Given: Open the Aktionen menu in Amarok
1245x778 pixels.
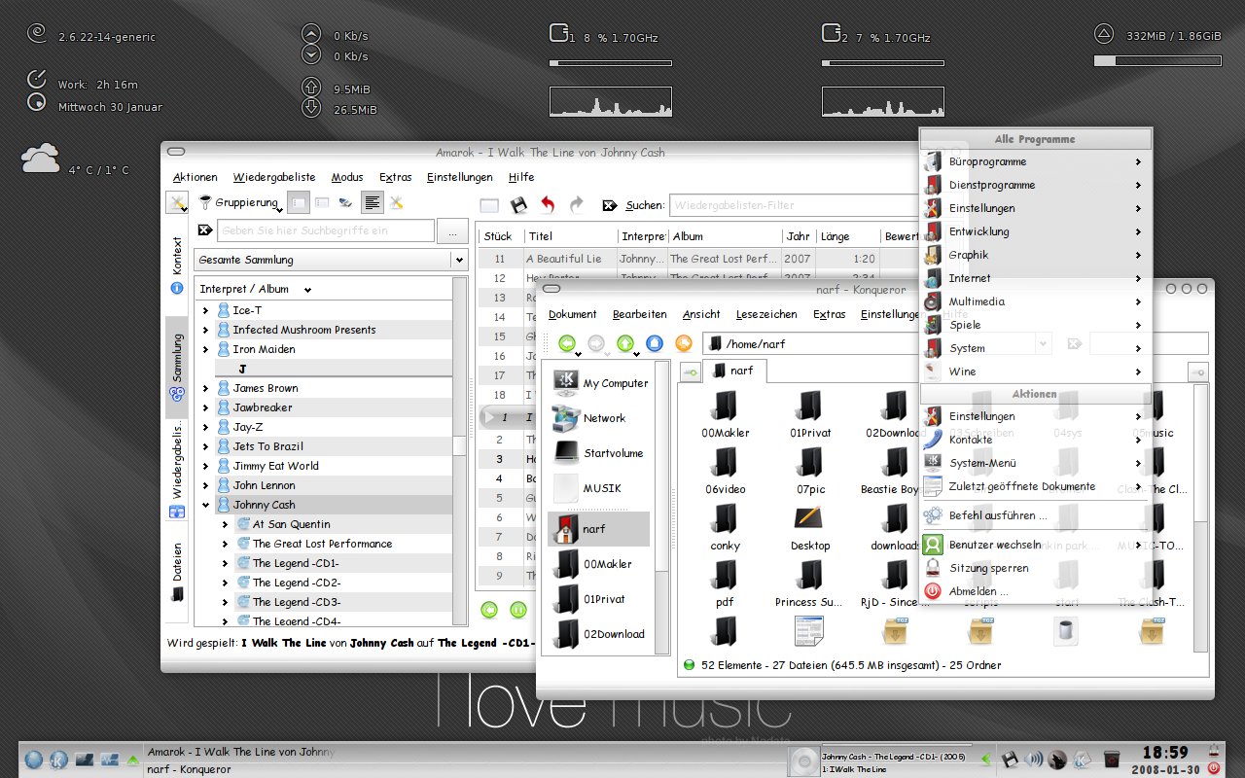Looking at the screenshot, I should 196,177.
